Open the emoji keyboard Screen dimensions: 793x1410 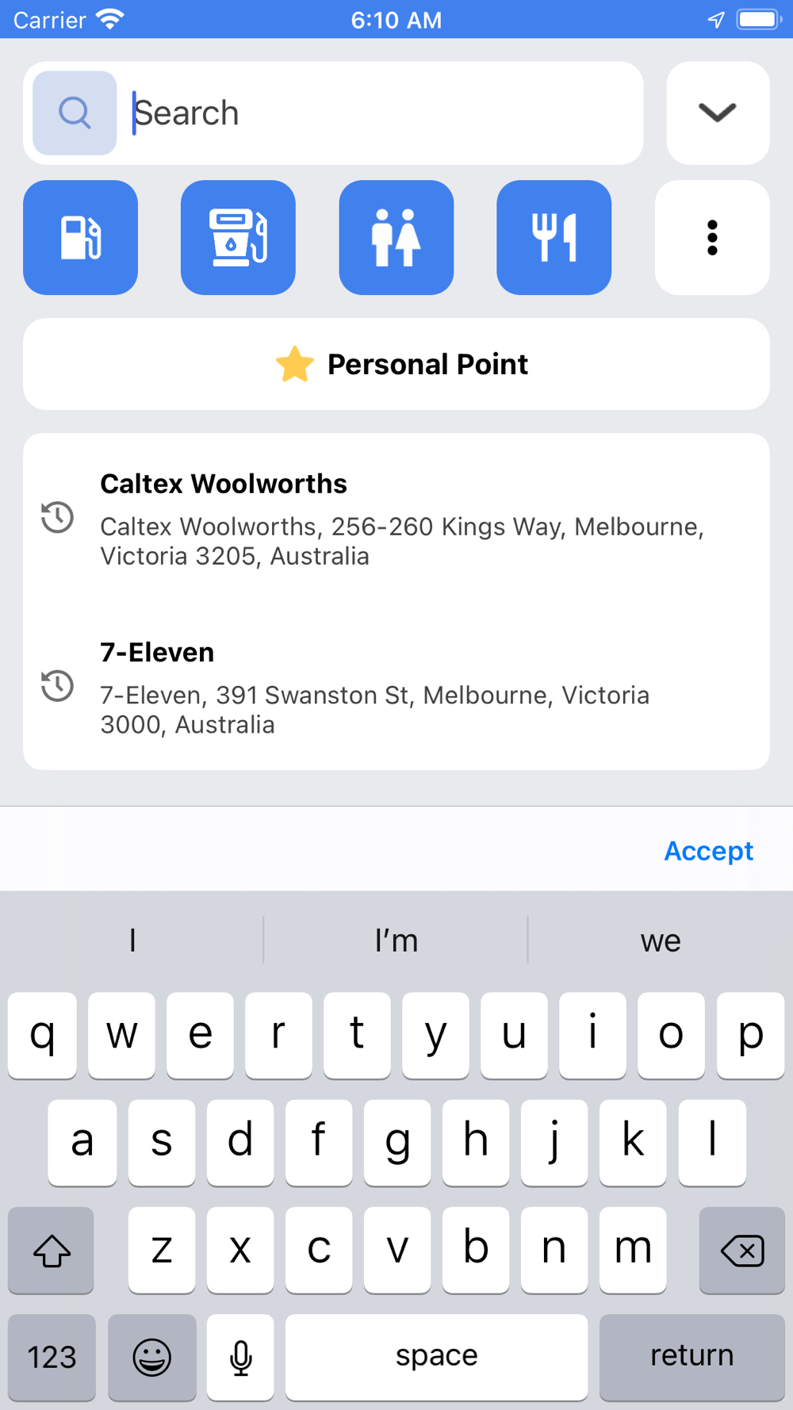pos(151,1357)
